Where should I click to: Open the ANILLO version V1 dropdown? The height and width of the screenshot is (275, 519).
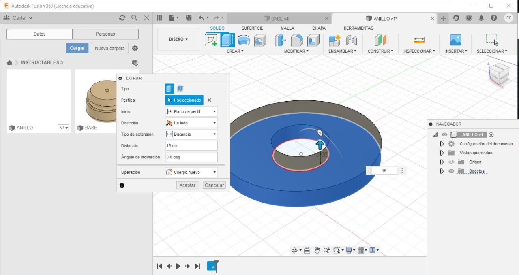point(64,128)
